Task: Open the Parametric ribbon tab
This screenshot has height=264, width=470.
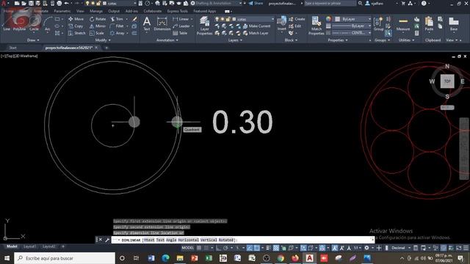Action: tap(62, 11)
